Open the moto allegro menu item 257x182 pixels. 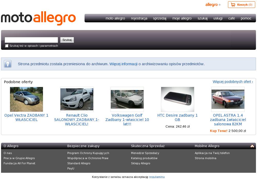(115, 18)
